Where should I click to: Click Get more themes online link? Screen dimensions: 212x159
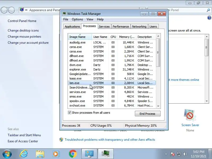[184, 80]
